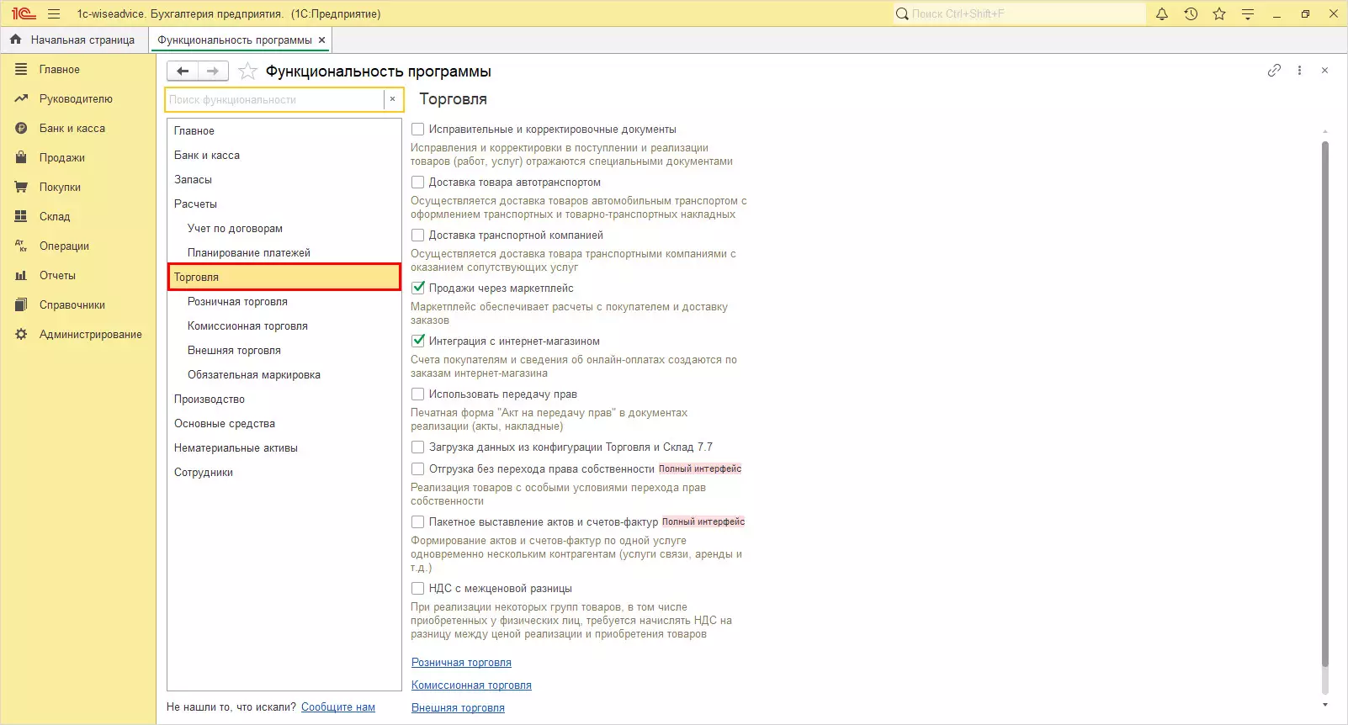This screenshot has width=1348, height=725.
Task: Click the Операции Дт/Кт icon
Action: click(x=21, y=246)
